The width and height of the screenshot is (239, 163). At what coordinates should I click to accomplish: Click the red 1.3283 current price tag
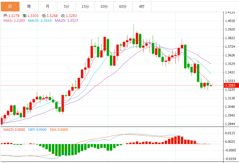pyautogui.click(x=231, y=85)
